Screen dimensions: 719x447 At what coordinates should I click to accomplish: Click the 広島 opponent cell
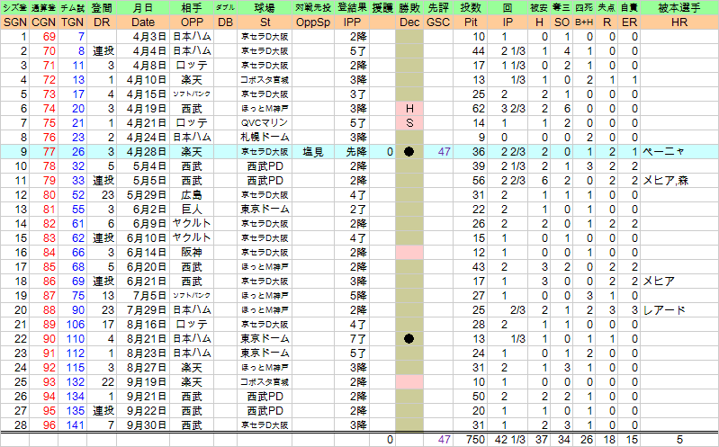pyautogui.click(x=192, y=195)
